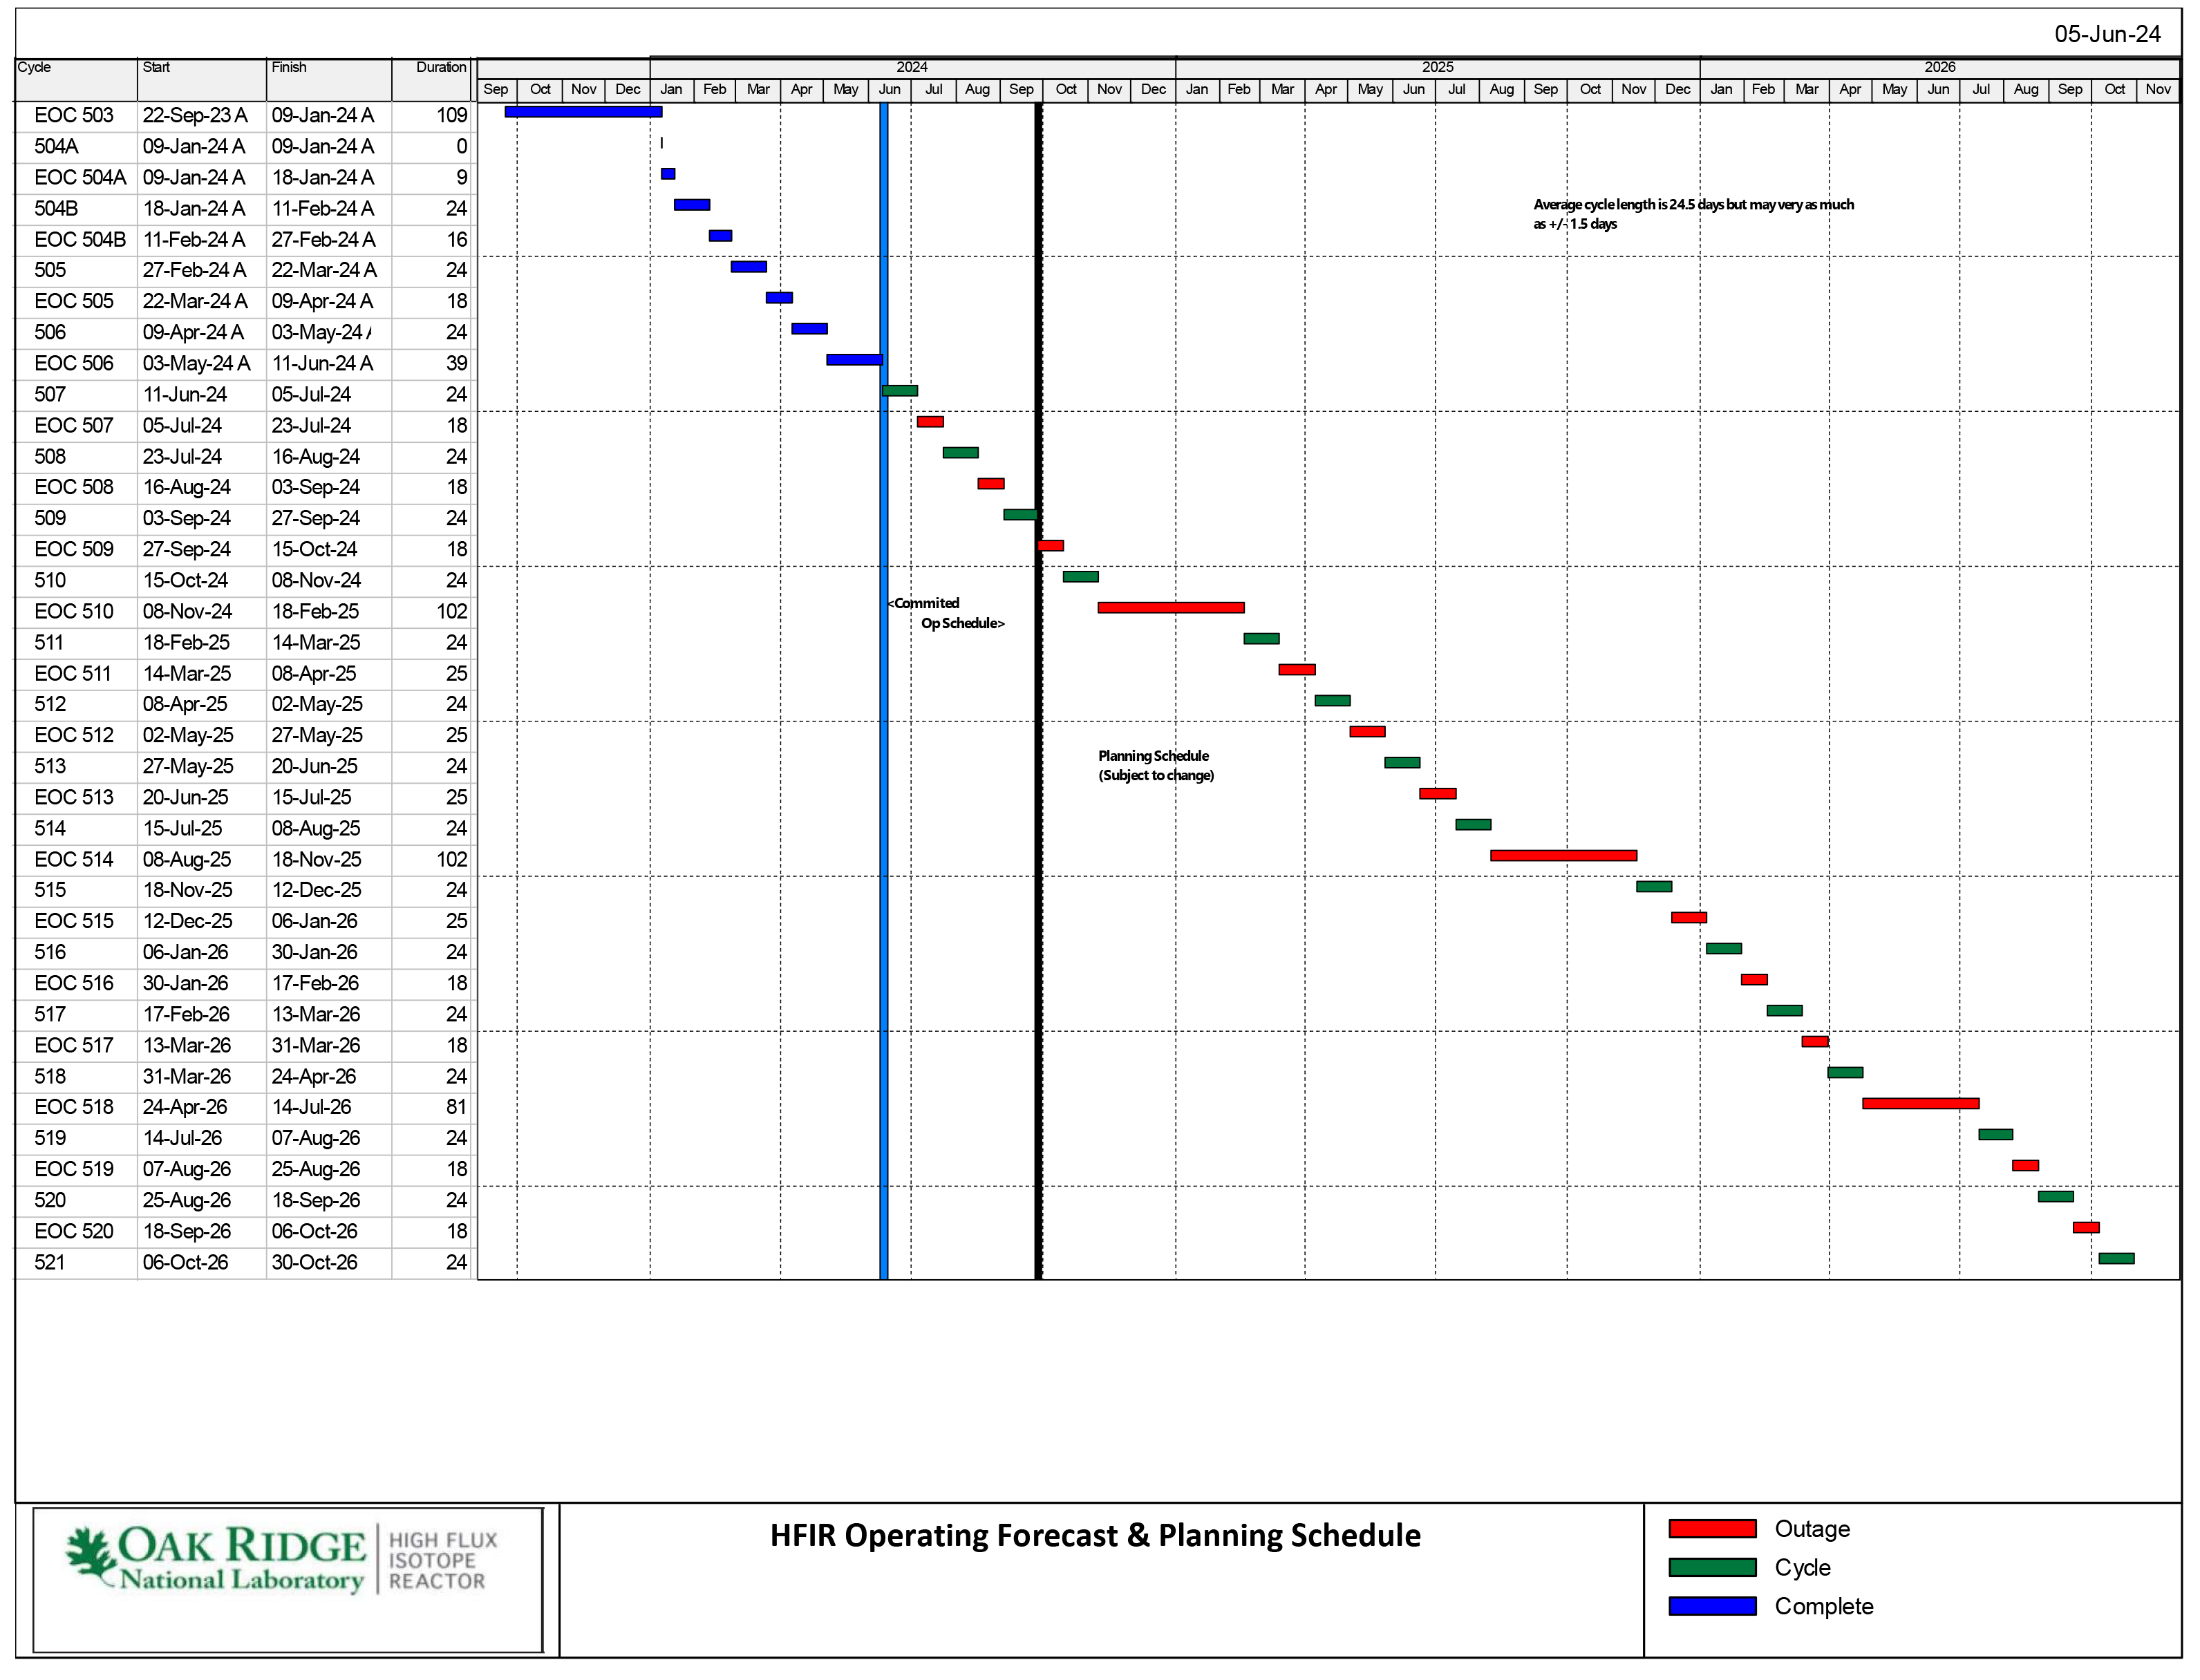Click the Start column header
The width and height of the screenshot is (2200, 1680).
(156, 67)
